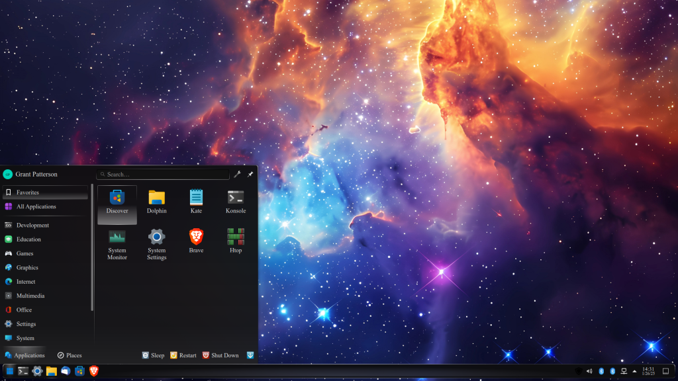The image size is (678, 381).
Task: Launch Brave browser from the favorites grid
Action: (x=196, y=241)
